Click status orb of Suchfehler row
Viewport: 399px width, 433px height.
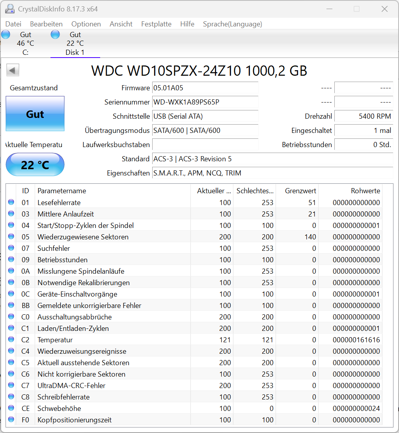[x=11, y=248]
